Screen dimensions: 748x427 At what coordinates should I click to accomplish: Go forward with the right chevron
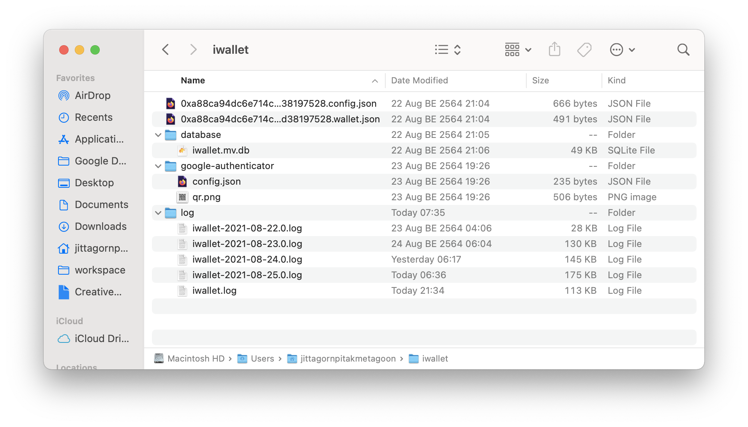(193, 49)
